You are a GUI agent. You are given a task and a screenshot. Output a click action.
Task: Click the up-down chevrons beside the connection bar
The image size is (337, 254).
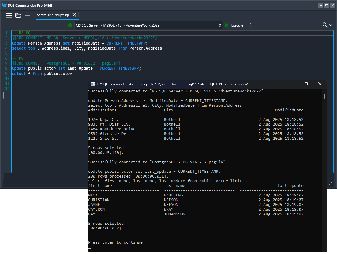click(x=220, y=25)
